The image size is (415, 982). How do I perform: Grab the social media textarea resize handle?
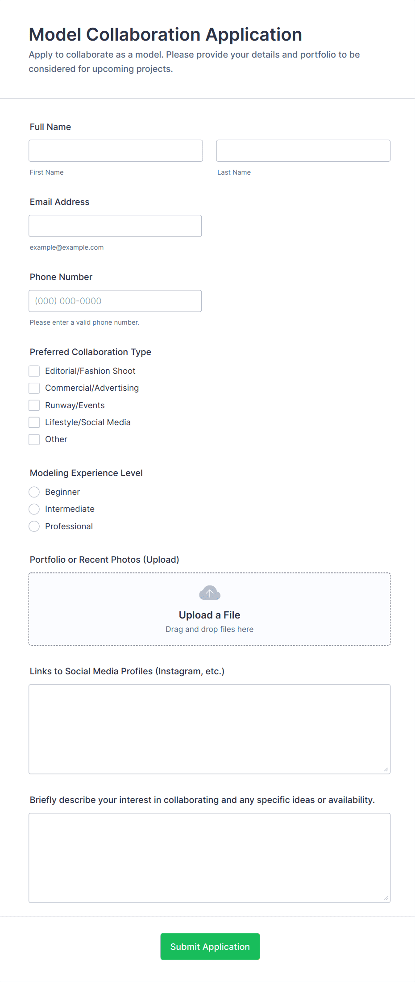[386, 769]
